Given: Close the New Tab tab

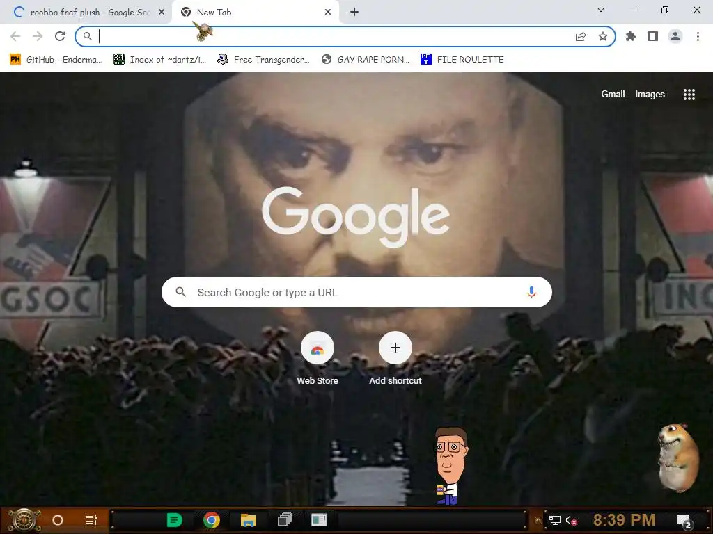Looking at the screenshot, I should [x=328, y=13].
